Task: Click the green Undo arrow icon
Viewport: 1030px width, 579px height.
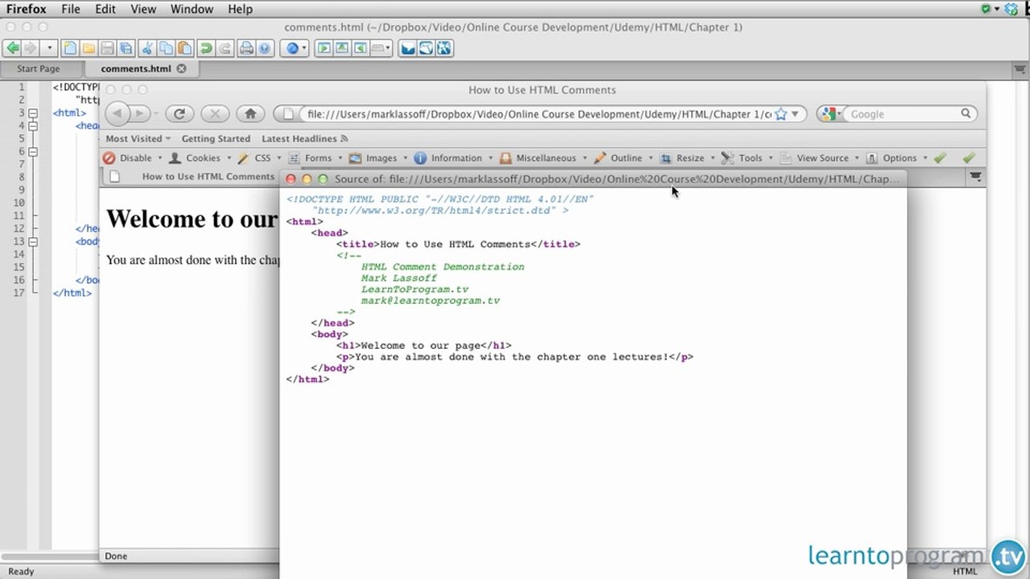Action: pos(206,48)
